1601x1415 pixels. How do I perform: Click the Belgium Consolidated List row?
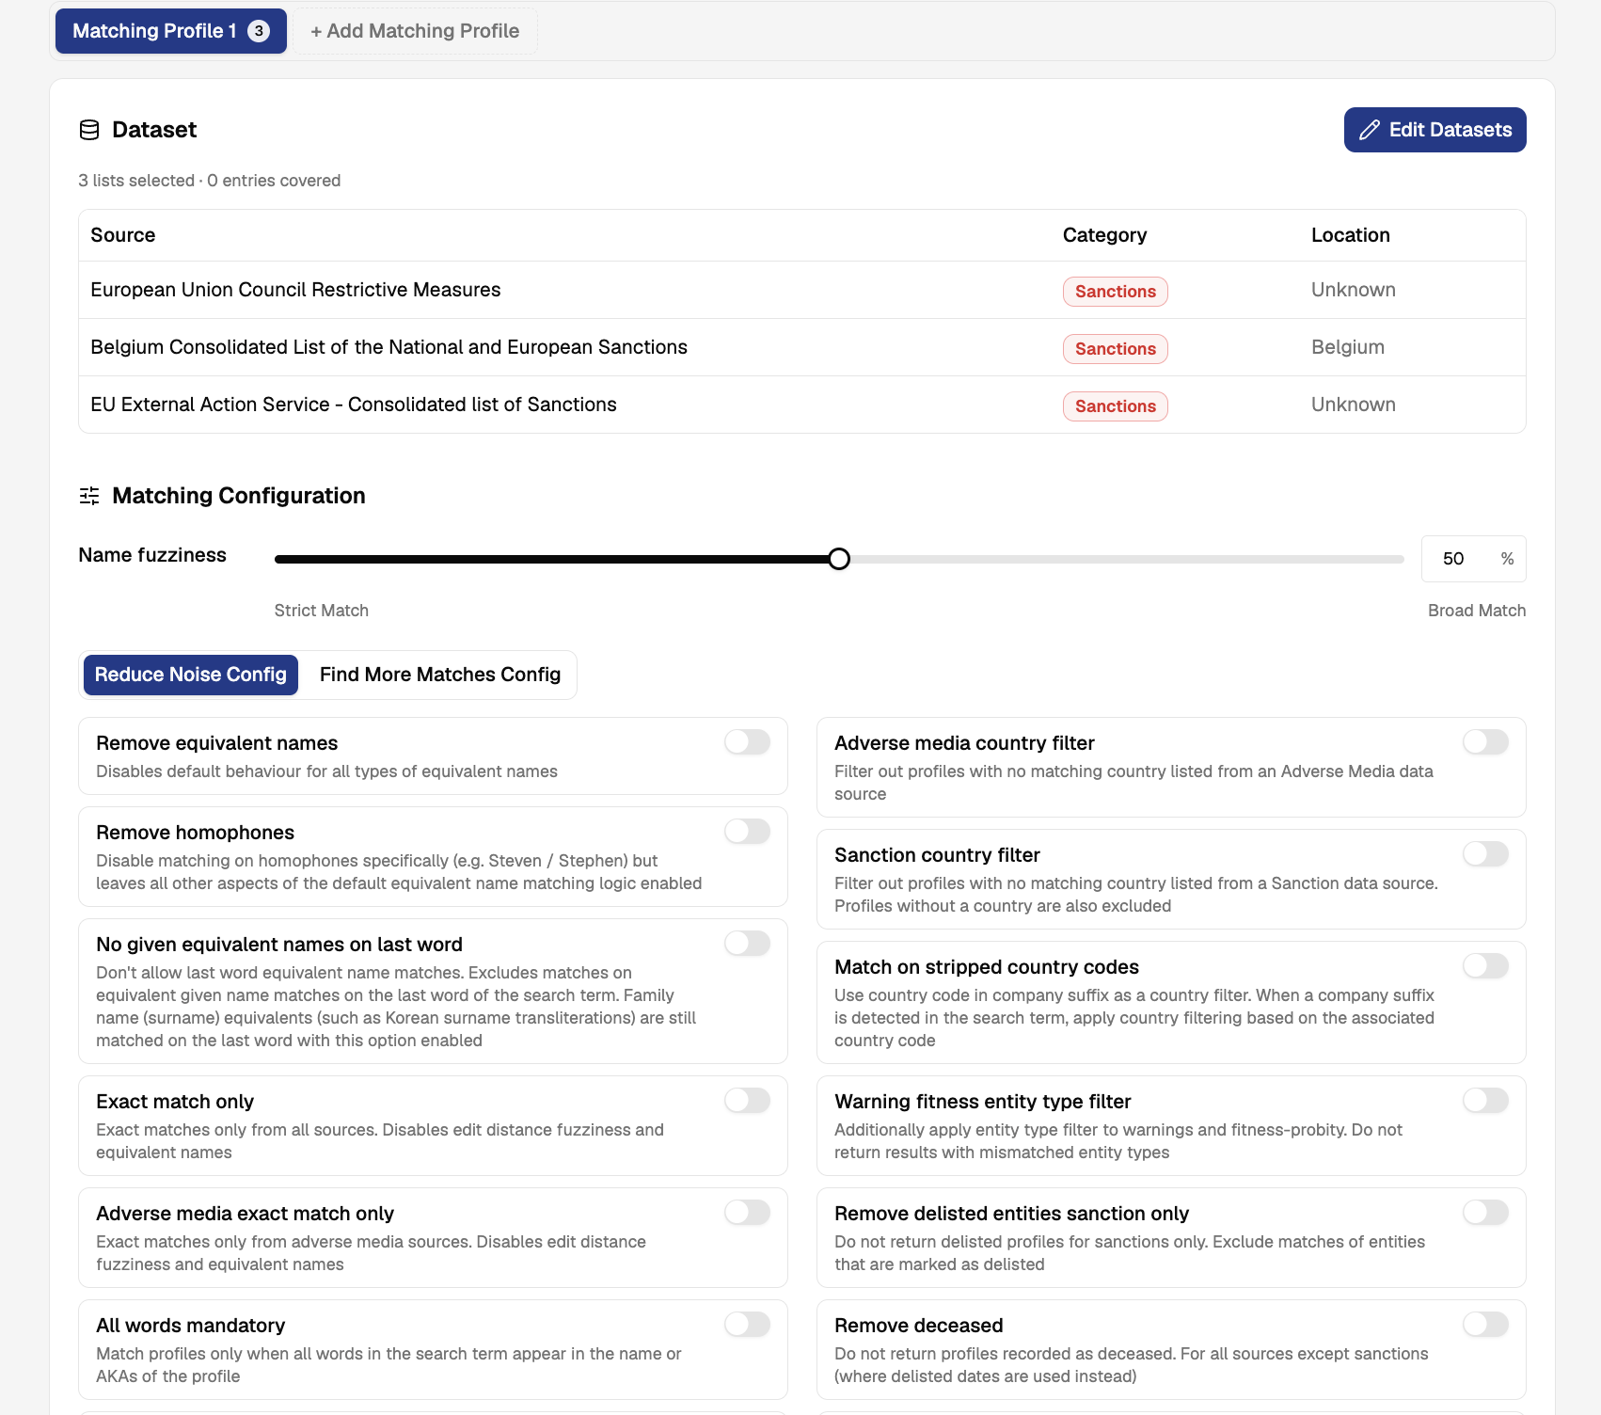[x=802, y=347]
